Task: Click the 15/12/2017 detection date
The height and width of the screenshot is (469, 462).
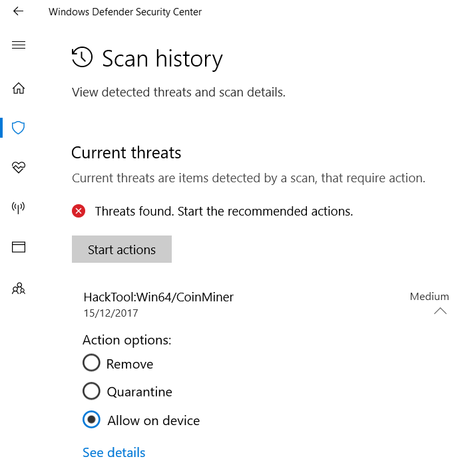Action: [111, 313]
